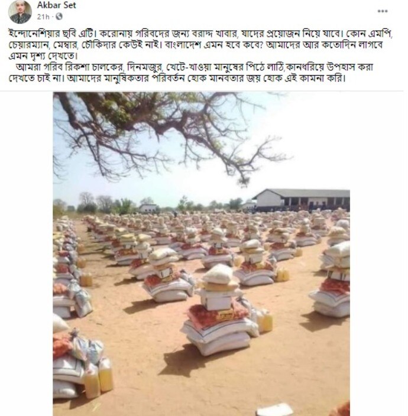Screen dimensions: 408x416
Task: Click the small white house in the distance
Action: pos(148,208)
